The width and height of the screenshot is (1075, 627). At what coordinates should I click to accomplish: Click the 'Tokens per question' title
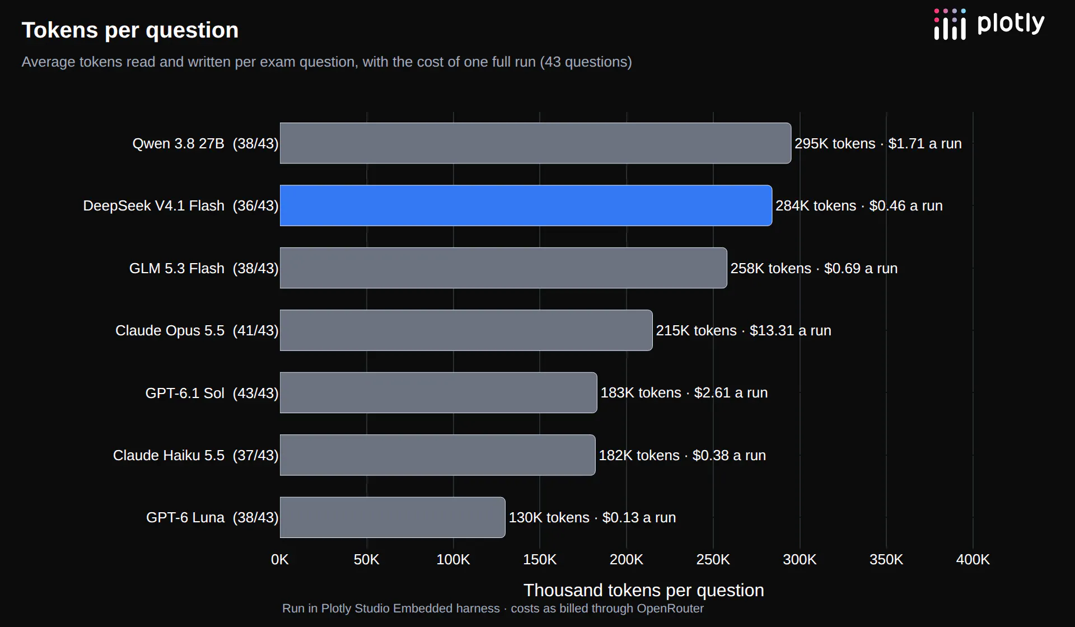pos(130,30)
